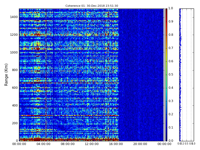The height and width of the screenshot is (150, 200).
Task: Click the 400 range axis tick label
Action: pos(15,105)
